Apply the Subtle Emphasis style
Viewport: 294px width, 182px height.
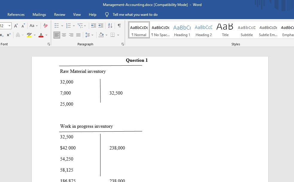268,30
